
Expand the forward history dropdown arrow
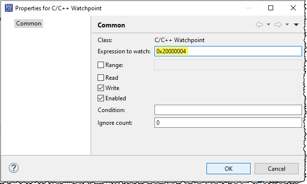(x=287, y=24)
